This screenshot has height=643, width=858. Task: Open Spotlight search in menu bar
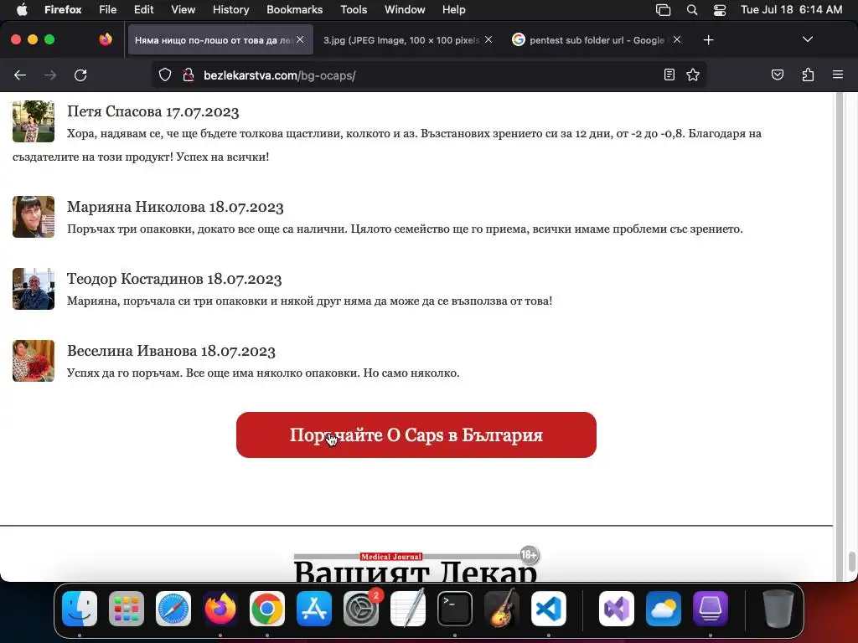click(x=692, y=10)
